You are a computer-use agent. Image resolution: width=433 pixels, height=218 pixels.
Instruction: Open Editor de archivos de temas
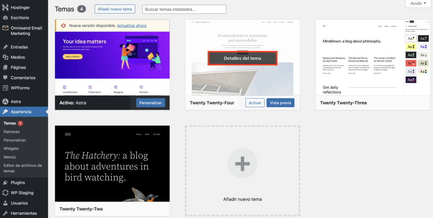point(23,168)
